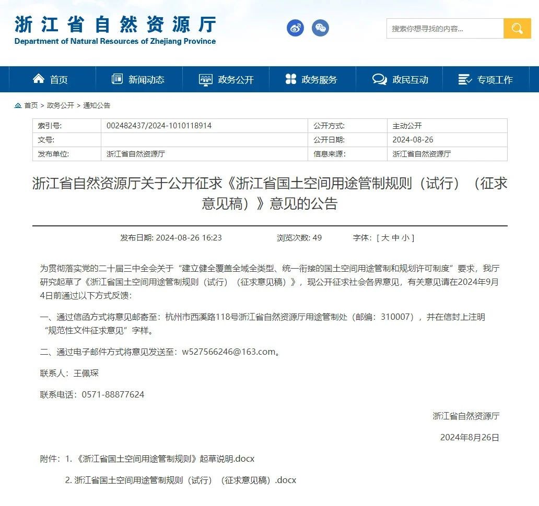Image resolution: width=539 pixels, height=506 pixels.
Task: Click the 发布日期 2024-08-26 16:23 text
Action: [x=171, y=238]
